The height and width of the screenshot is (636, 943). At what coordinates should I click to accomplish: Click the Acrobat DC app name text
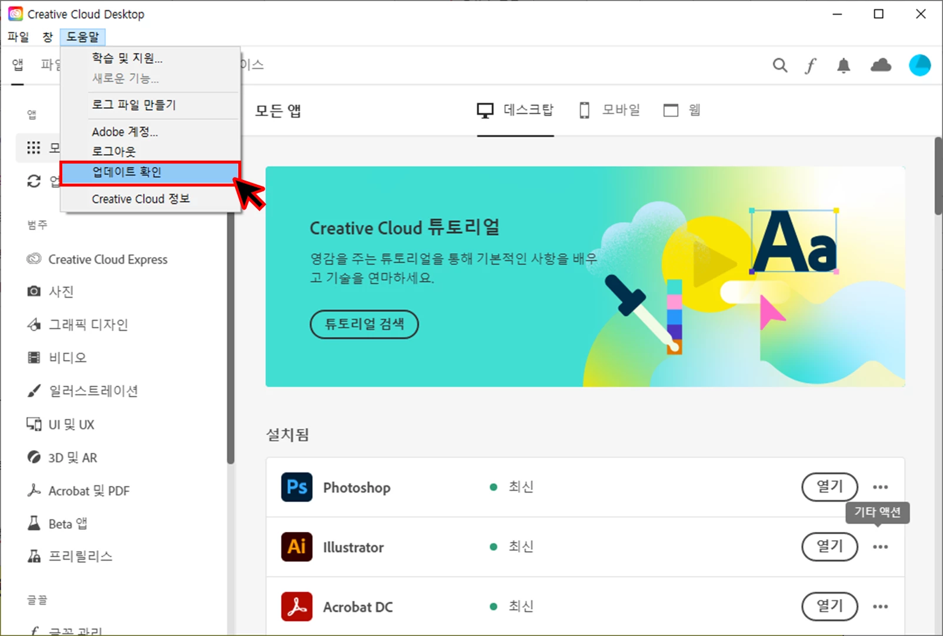point(358,607)
